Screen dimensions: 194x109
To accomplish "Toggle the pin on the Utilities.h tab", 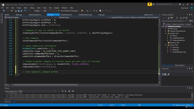I will point(56,15).
